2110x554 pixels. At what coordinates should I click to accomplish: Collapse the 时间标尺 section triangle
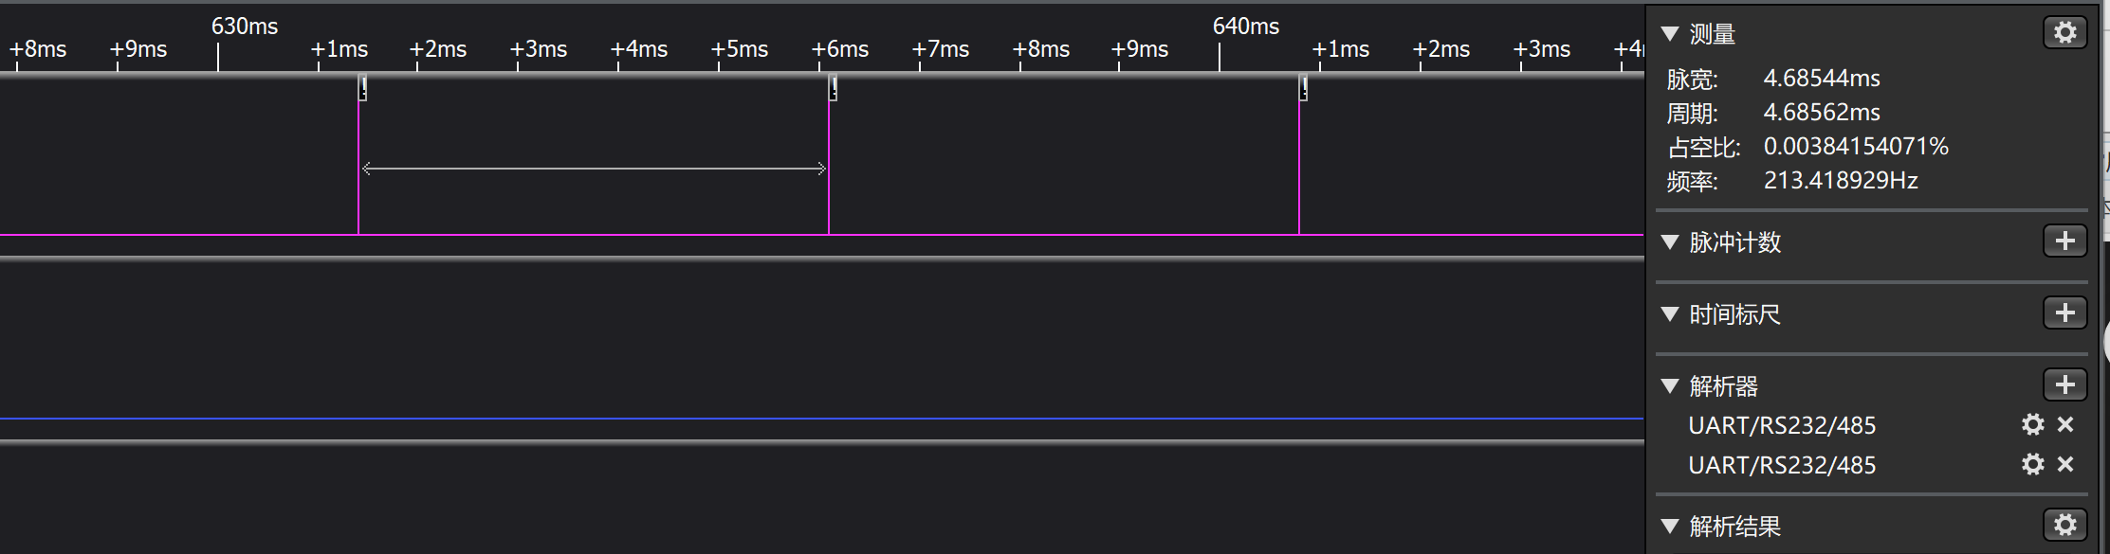(1670, 314)
